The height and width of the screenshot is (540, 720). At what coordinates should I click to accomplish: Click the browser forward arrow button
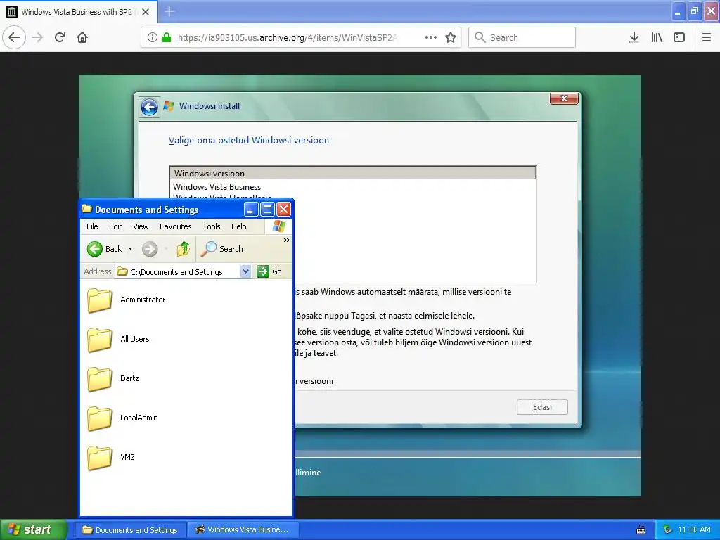(x=38, y=37)
